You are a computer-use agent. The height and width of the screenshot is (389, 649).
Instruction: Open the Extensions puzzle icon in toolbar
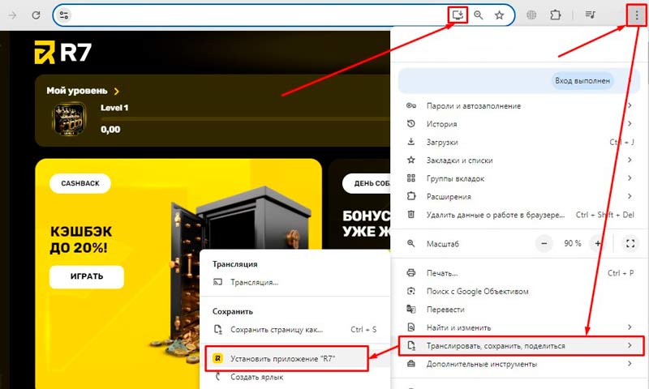click(x=556, y=15)
